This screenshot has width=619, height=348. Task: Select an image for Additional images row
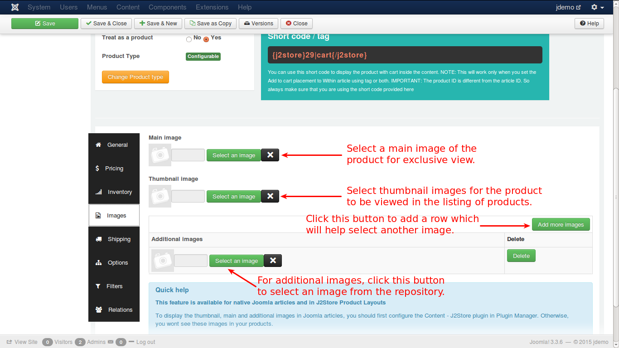coord(237,261)
